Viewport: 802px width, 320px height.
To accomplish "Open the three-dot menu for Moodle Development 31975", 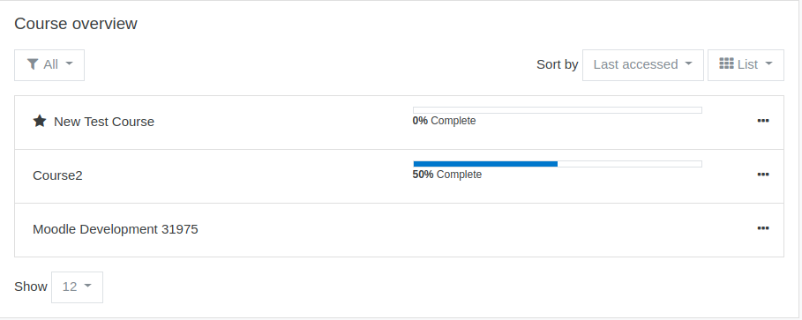I will pyautogui.click(x=762, y=228).
